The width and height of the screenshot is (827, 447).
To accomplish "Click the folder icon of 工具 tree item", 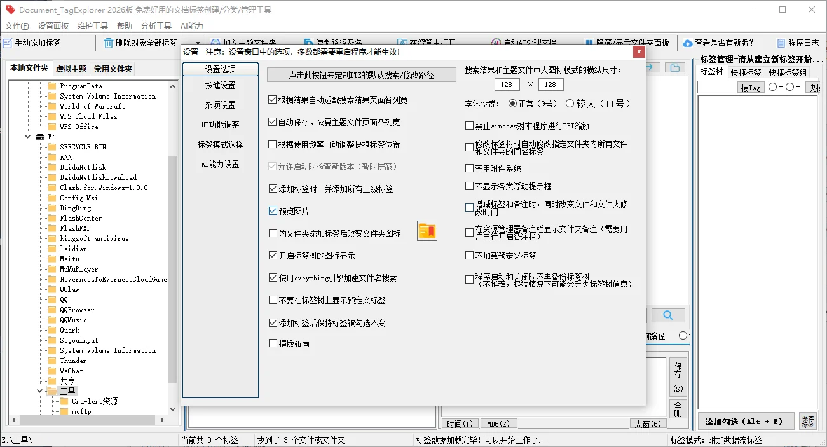I will pos(51,391).
